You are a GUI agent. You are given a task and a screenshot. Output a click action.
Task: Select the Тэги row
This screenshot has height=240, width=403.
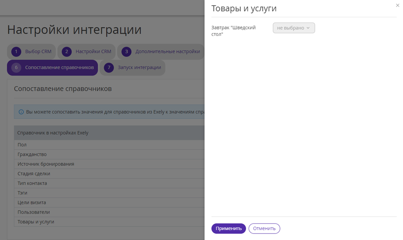point(109,193)
